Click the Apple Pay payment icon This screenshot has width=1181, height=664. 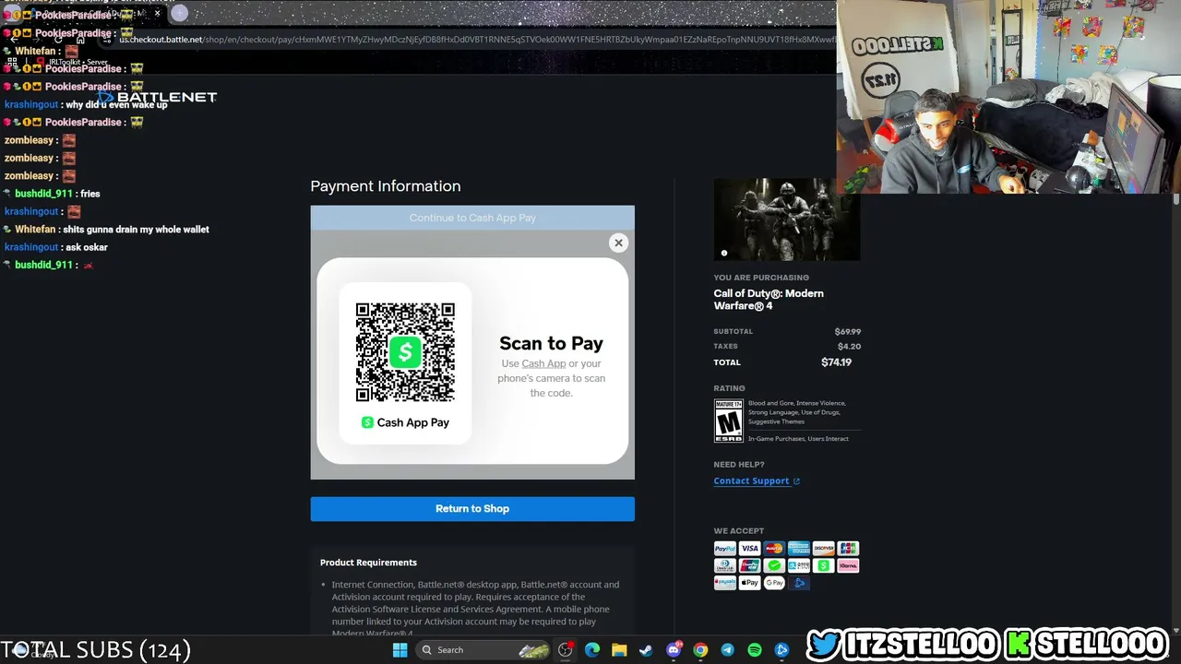[749, 583]
